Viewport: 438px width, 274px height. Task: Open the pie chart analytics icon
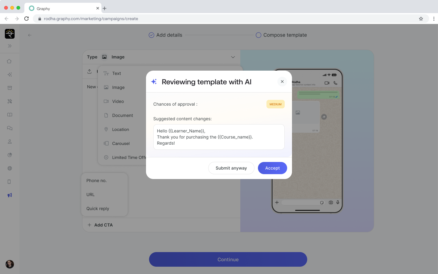point(10,155)
